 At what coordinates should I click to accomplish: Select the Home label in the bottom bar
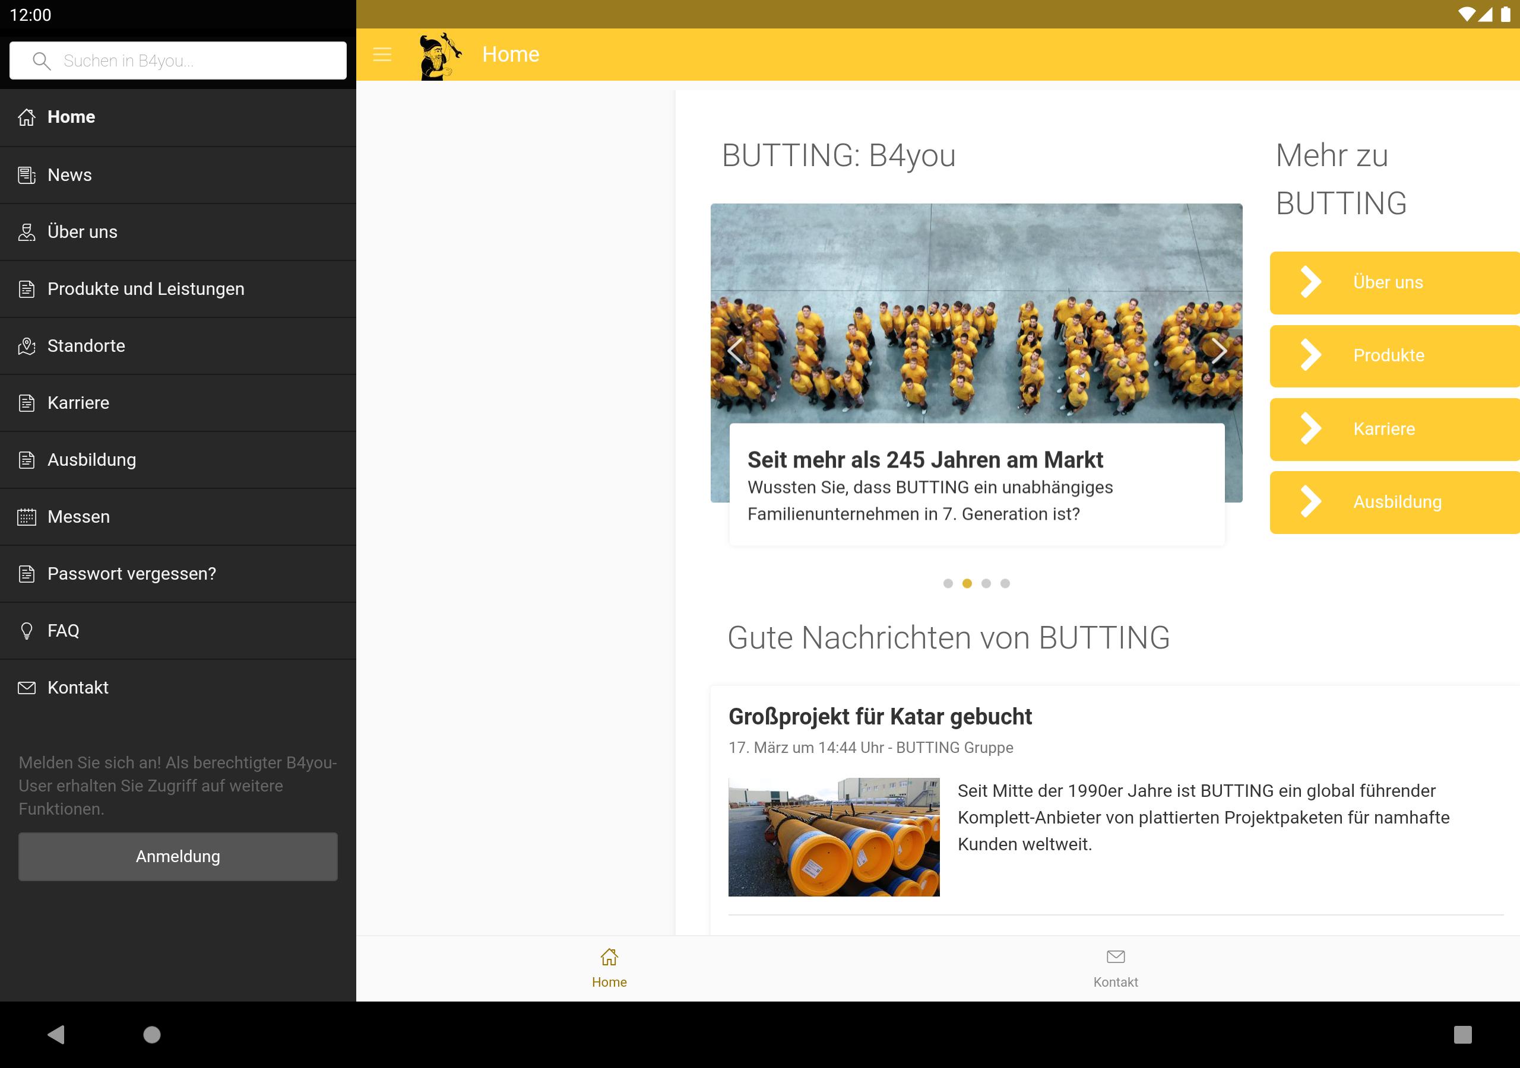click(609, 983)
